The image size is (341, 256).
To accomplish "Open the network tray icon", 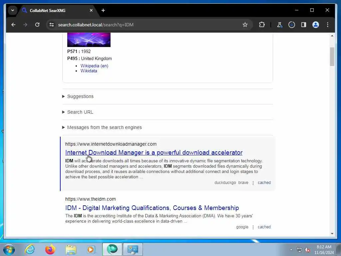I will 299,250.
